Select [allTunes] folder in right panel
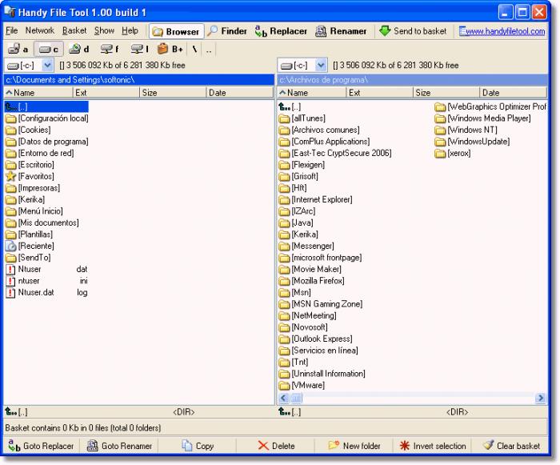 click(302, 118)
